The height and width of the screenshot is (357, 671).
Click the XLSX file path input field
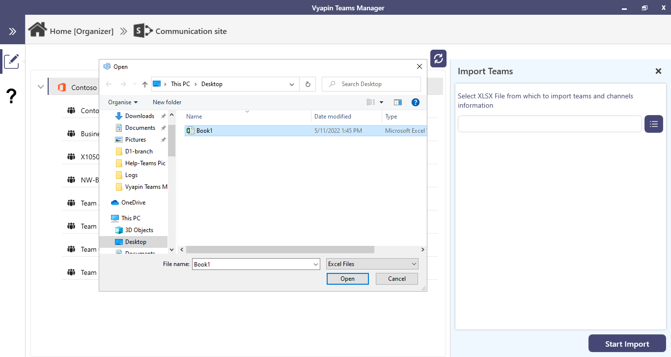[x=550, y=124]
